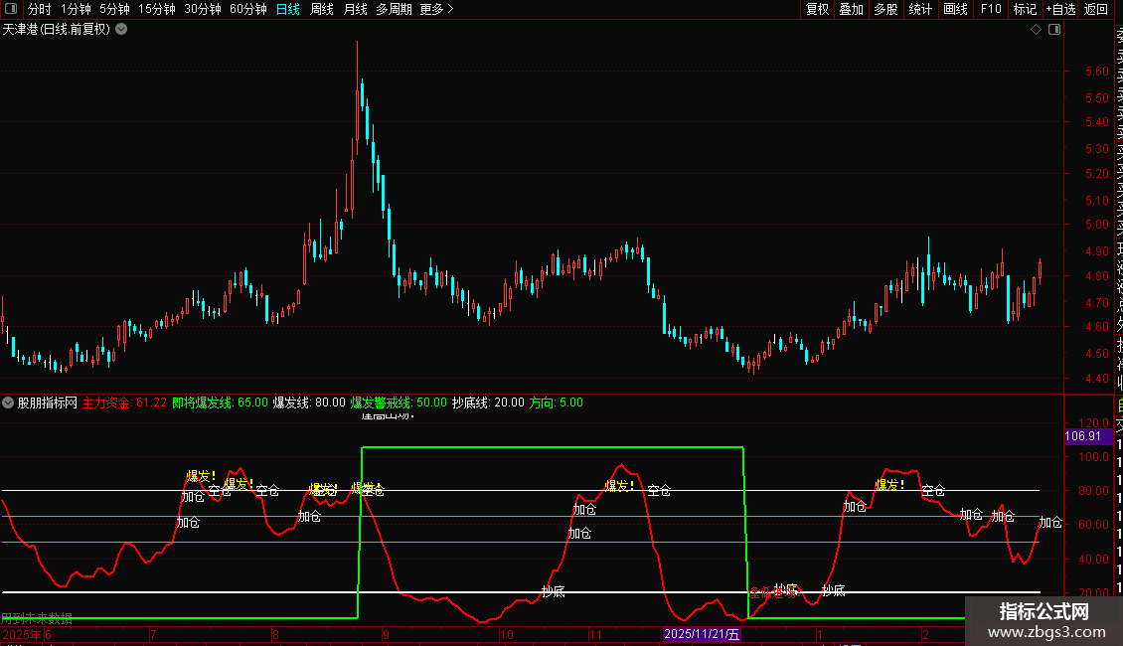1123x646 pixels.
Task: Select the 60分钟 timeframe
Action: point(247,9)
